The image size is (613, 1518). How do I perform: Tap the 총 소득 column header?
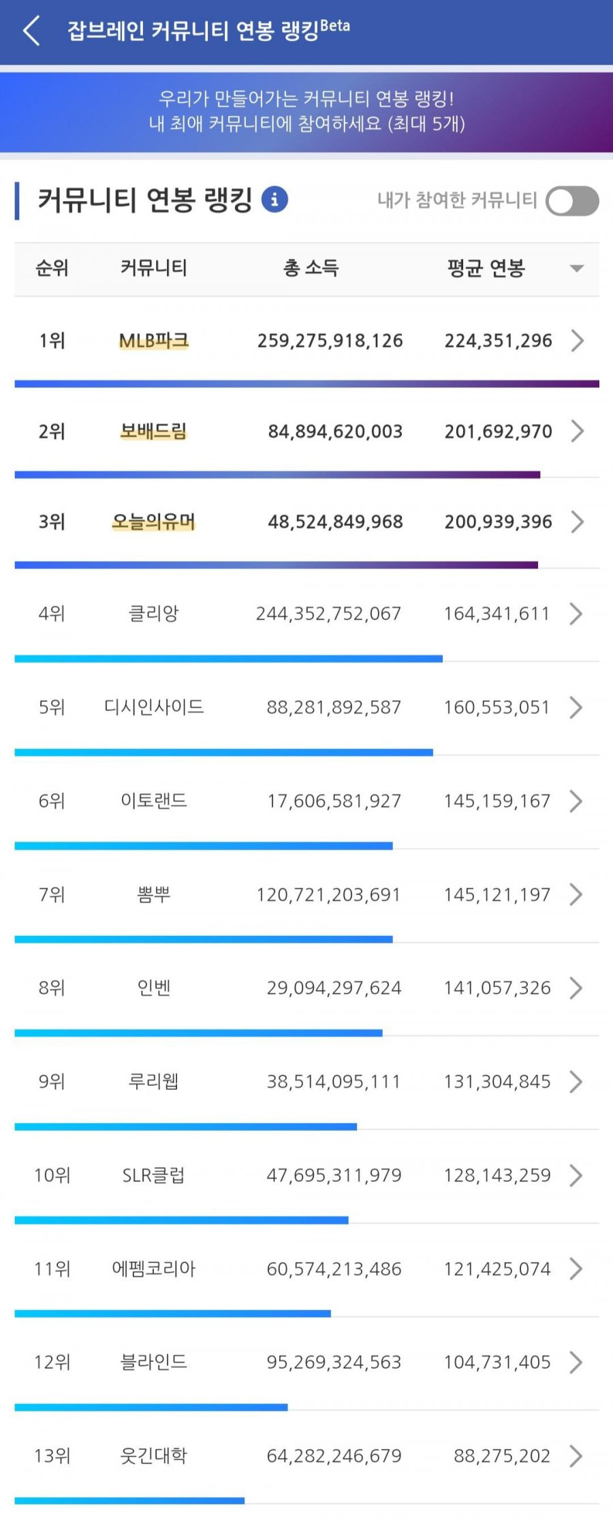pyautogui.click(x=311, y=269)
